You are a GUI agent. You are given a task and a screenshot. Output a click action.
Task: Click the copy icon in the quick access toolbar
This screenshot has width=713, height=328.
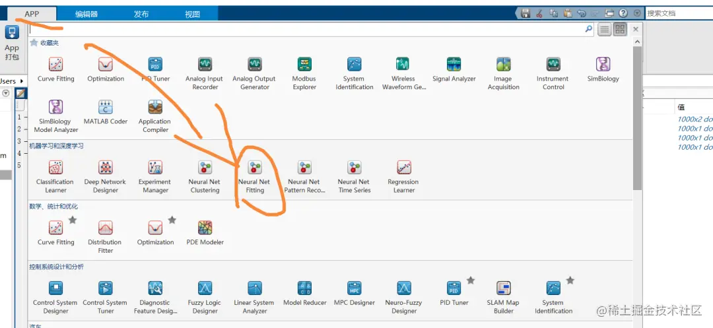pyautogui.click(x=553, y=14)
